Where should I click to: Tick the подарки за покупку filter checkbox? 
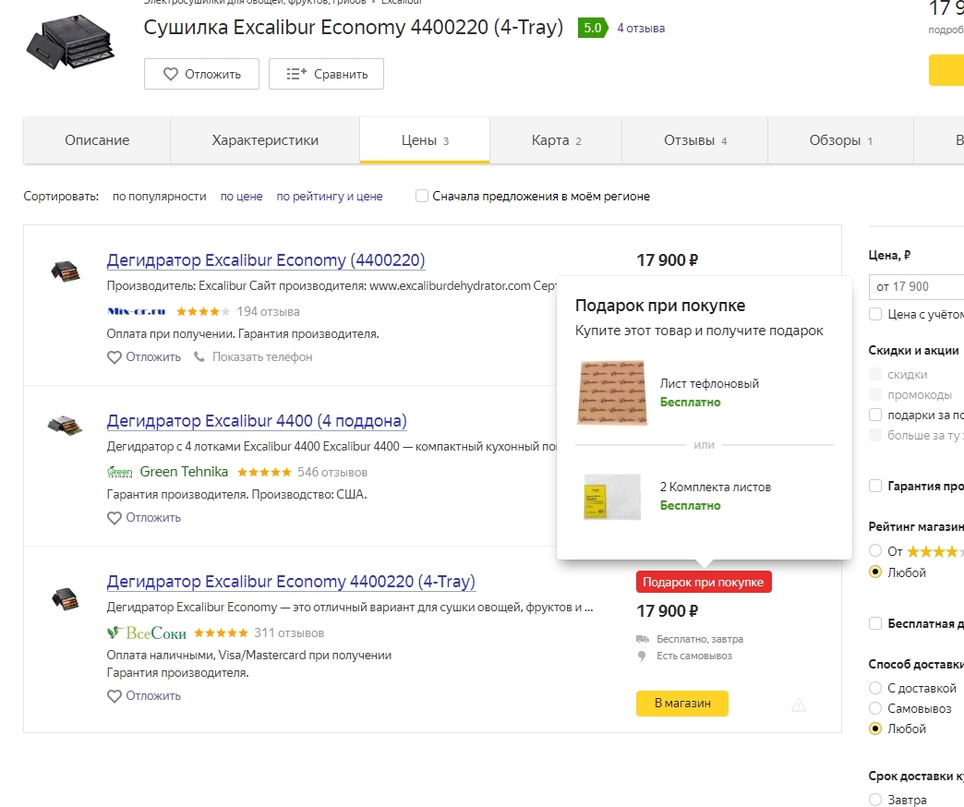point(875,415)
